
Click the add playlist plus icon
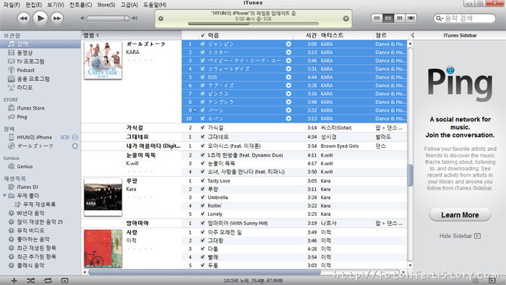[x=14, y=281]
